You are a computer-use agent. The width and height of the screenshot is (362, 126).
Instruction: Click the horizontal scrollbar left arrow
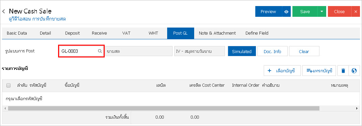[x=5, y=108]
